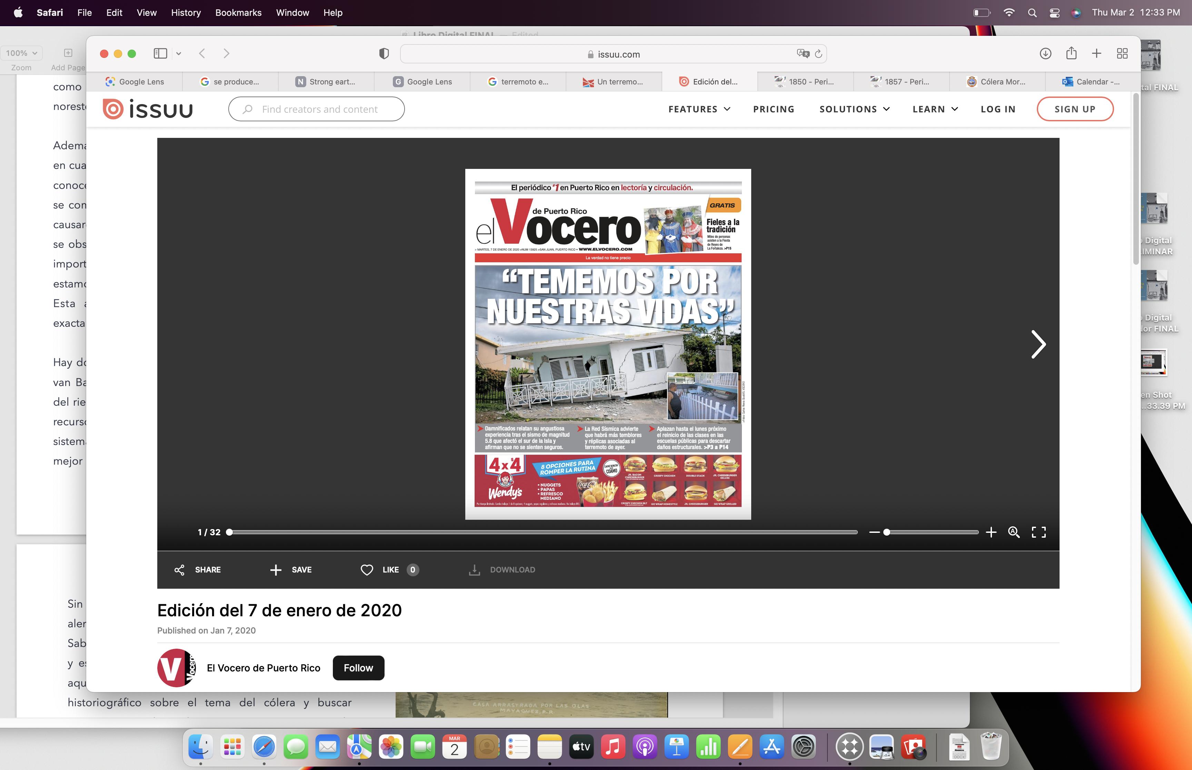
Task: Follow El Vocero de Puerto Rico
Action: 358,668
